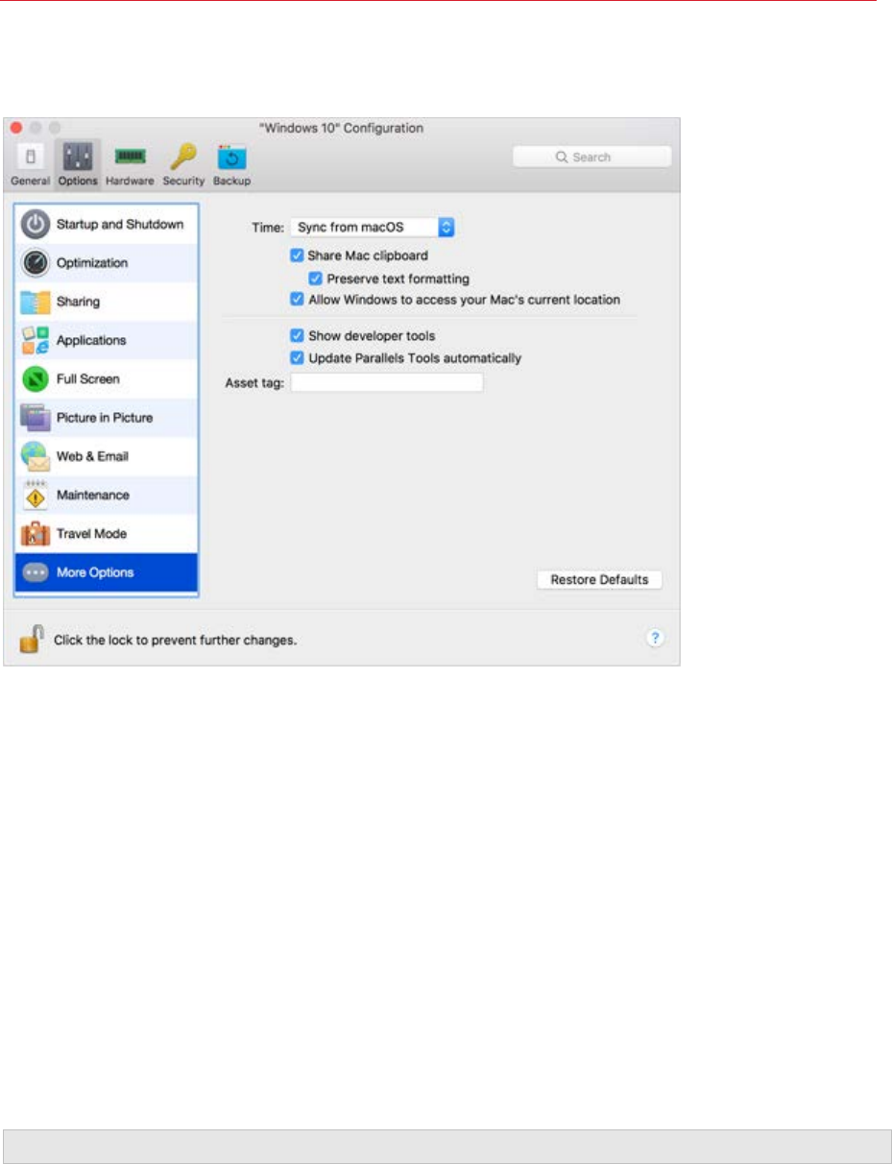Toggle Allow Windows to access Mac's location
892x1164 pixels.
pos(297,300)
